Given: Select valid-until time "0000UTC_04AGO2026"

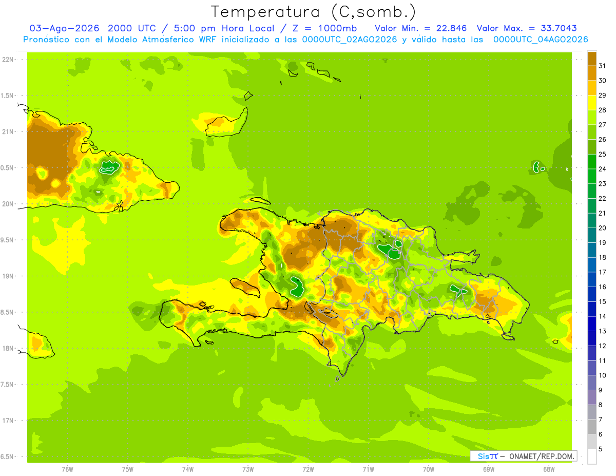Looking at the screenshot, I should [541, 40].
